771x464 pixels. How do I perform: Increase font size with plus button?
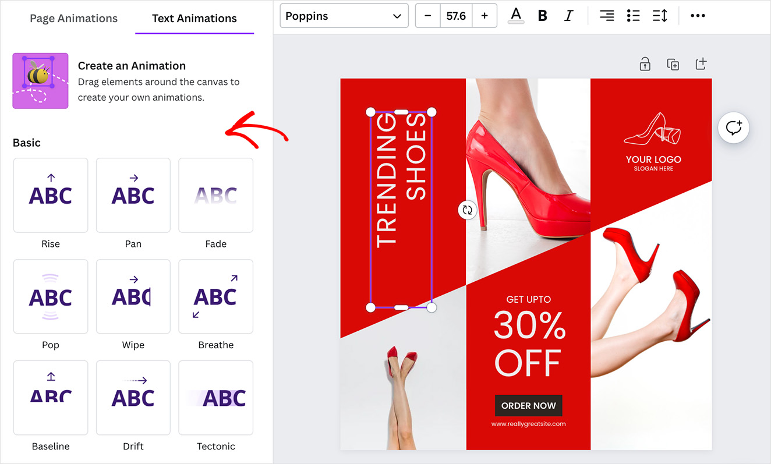point(484,16)
